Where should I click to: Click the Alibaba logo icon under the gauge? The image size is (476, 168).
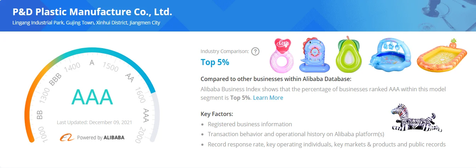point(67,137)
